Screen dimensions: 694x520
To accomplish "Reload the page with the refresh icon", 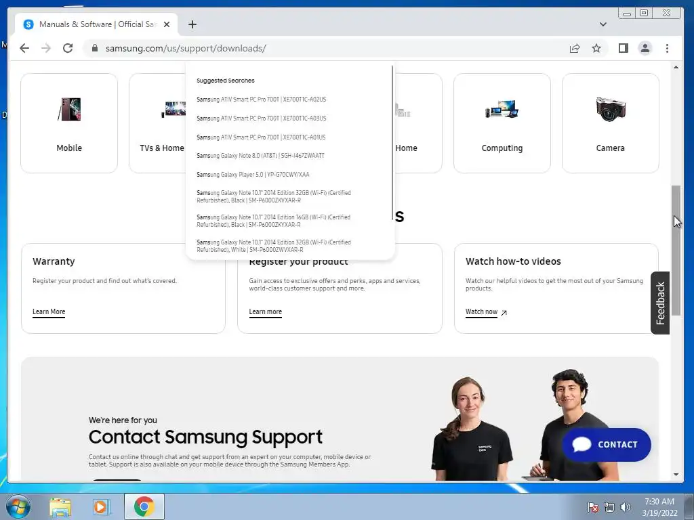I will (68, 48).
